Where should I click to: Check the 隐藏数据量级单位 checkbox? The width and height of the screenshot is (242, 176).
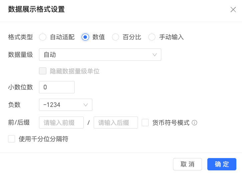43,71
